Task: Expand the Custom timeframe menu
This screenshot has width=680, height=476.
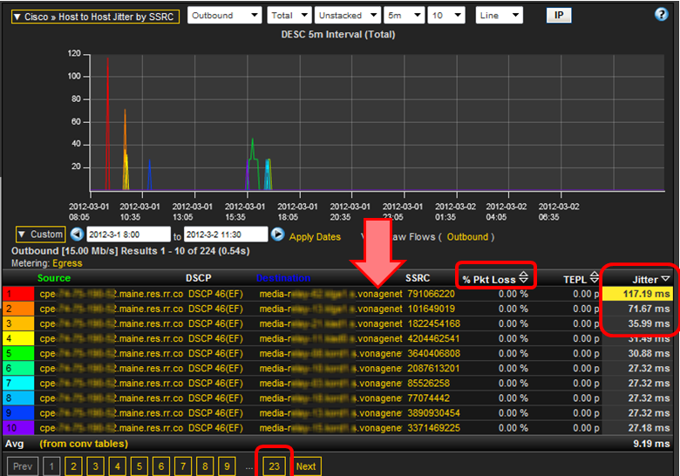Action: [40, 235]
